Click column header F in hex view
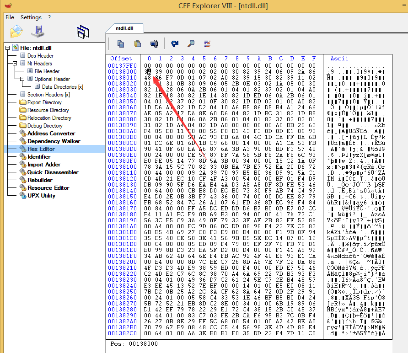Viewport: 408px width, 353px height. (314, 58)
